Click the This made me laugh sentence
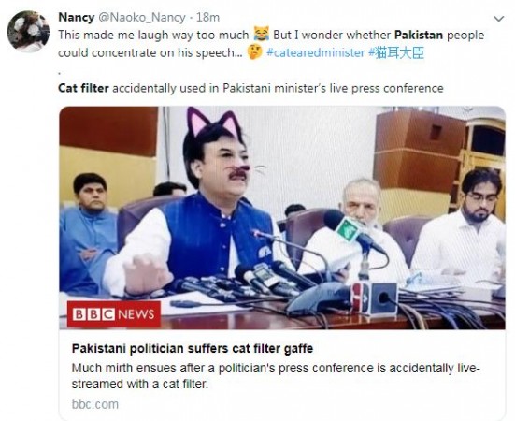Screen dimensions: 515x421 153,35
